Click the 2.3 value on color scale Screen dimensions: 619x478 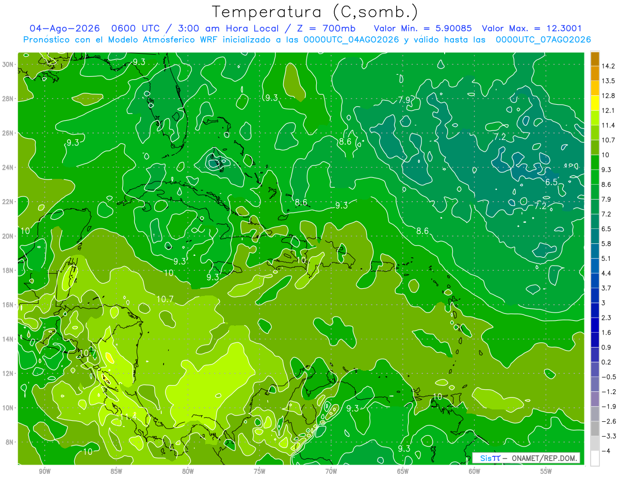607,318
